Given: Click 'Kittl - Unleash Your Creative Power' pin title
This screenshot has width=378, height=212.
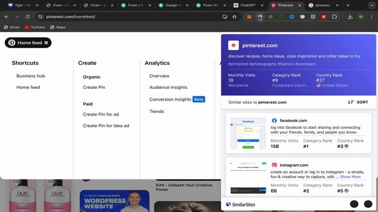Looking at the screenshot, I should pos(184,187).
